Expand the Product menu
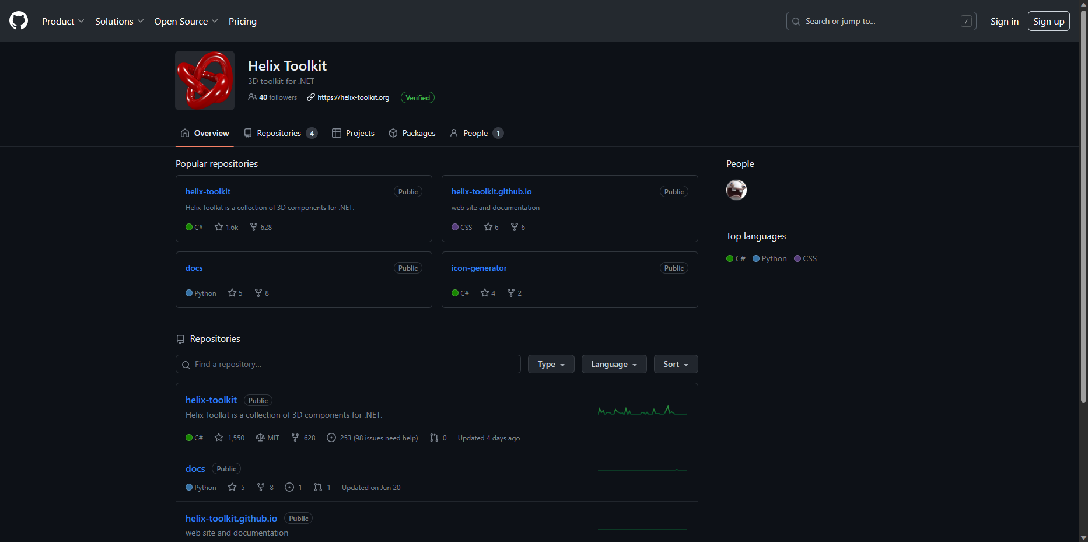Screen dimensions: 1088x542 tap(63, 21)
